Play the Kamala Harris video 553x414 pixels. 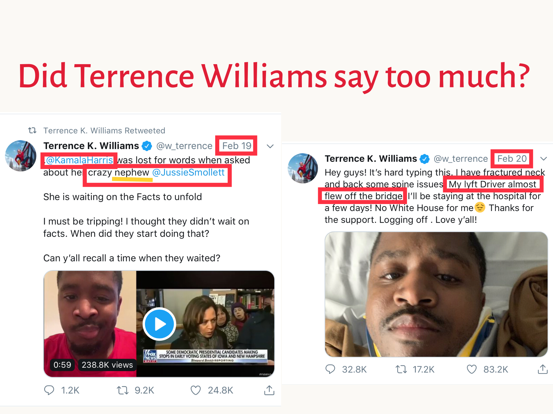tap(159, 324)
